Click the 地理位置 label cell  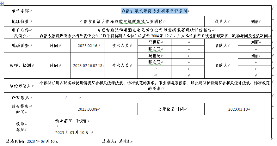tap(20, 22)
